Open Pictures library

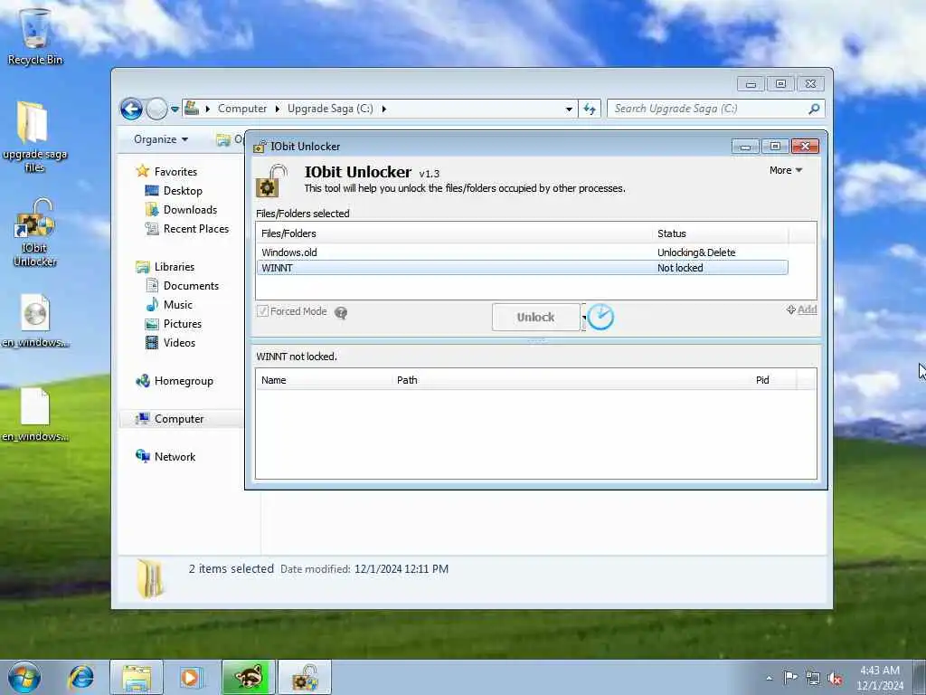click(x=183, y=324)
